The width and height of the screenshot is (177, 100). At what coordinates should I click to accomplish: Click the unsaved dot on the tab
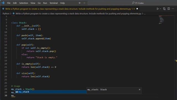click(x=137, y=9)
